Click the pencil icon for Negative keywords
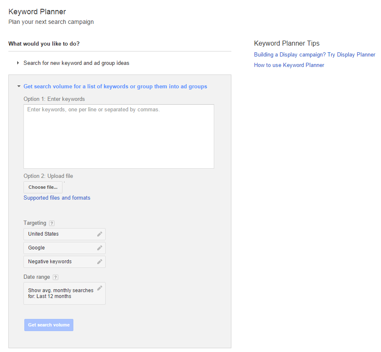 [x=100, y=262]
